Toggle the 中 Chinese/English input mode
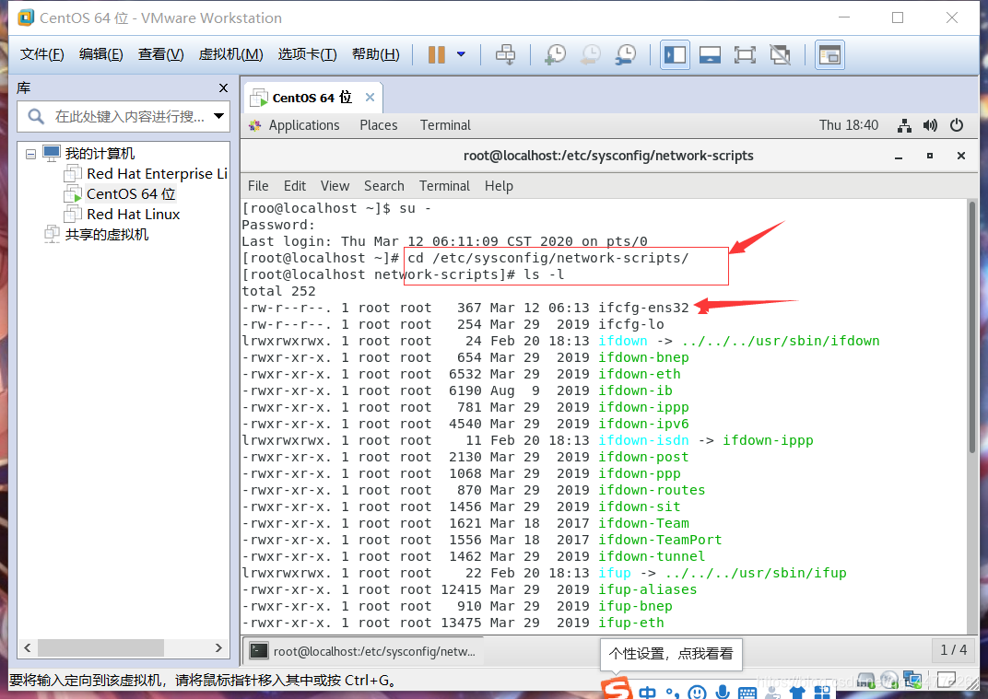Screen dimensions: 988x699 [x=647, y=692]
